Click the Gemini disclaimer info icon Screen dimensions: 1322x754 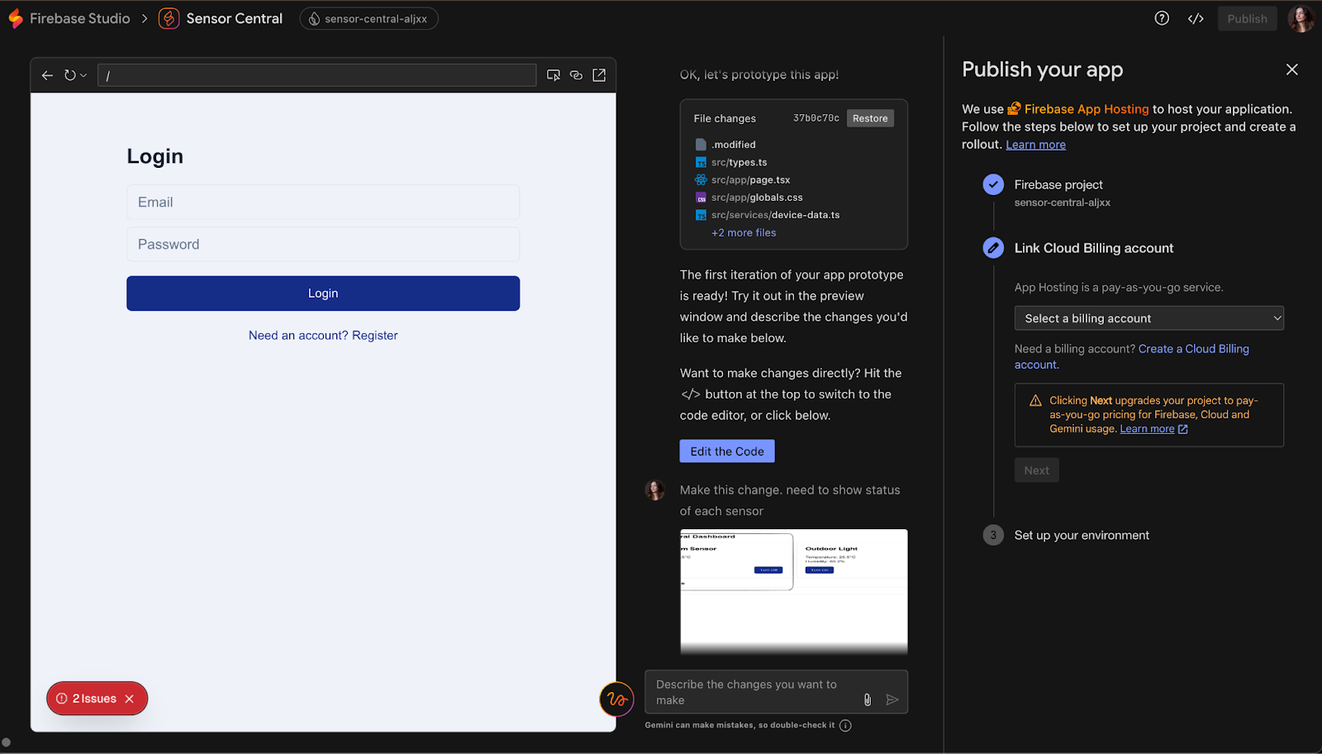845,725
